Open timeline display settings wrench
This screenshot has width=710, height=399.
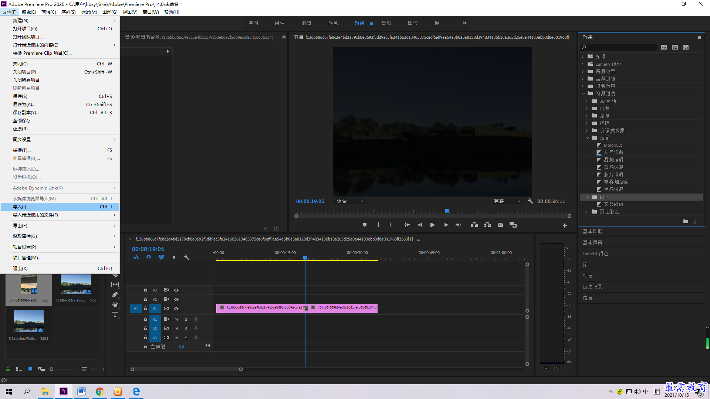(186, 257)
